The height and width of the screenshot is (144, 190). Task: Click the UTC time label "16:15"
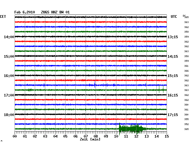(173, 95)
